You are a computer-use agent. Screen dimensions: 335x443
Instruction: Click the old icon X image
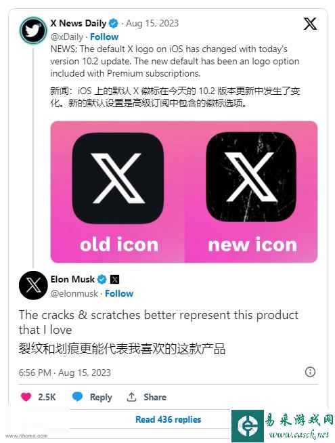click(118, 179)
